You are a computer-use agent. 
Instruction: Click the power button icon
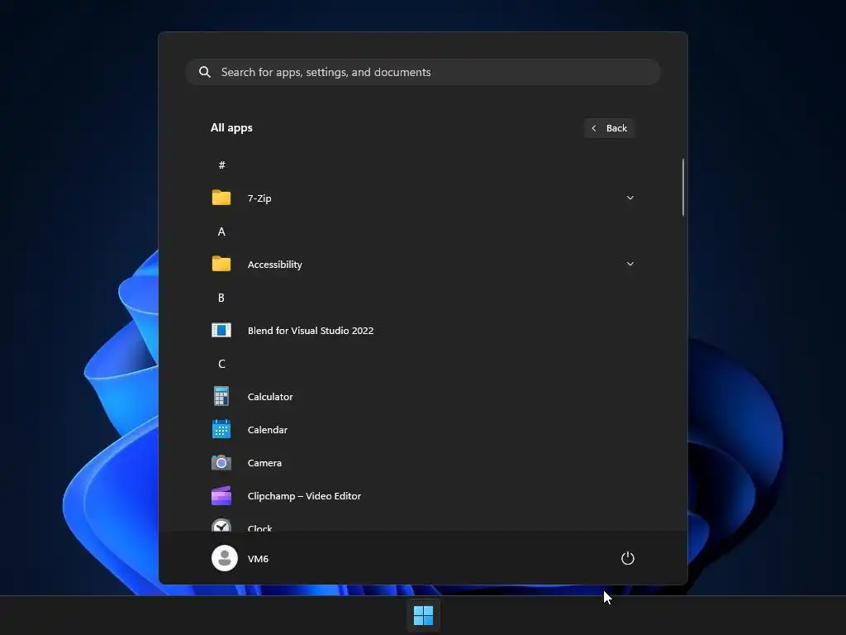[x=628, y=558]
